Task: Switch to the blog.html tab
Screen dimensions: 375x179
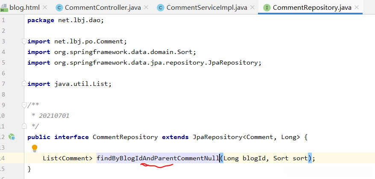Action: pyautogui.click(x=24, y=8)
